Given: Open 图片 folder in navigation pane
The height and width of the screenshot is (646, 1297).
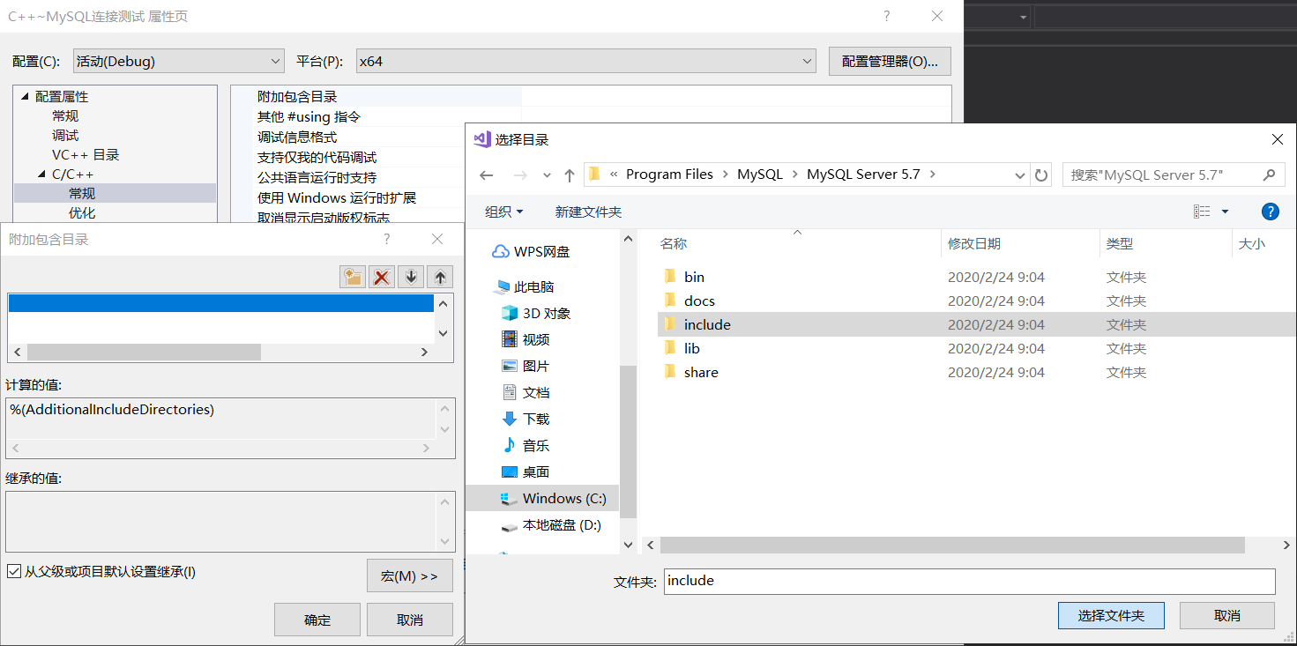Looking at the screenshot, I should tap(525, 366).
